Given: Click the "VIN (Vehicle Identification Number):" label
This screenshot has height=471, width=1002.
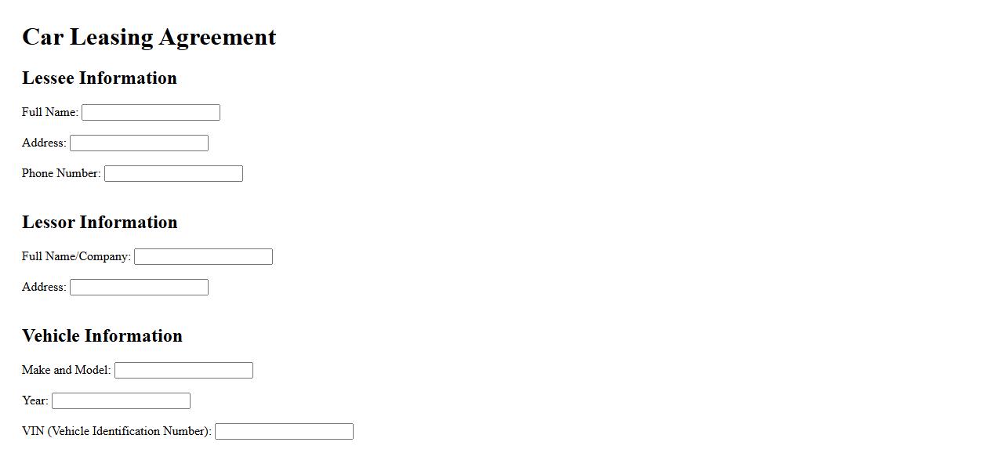Looking at the screenshot, I should tap(117, 432).
